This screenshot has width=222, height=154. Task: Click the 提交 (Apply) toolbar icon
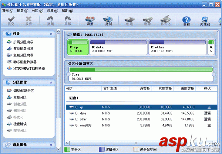(x=11, y=21)
